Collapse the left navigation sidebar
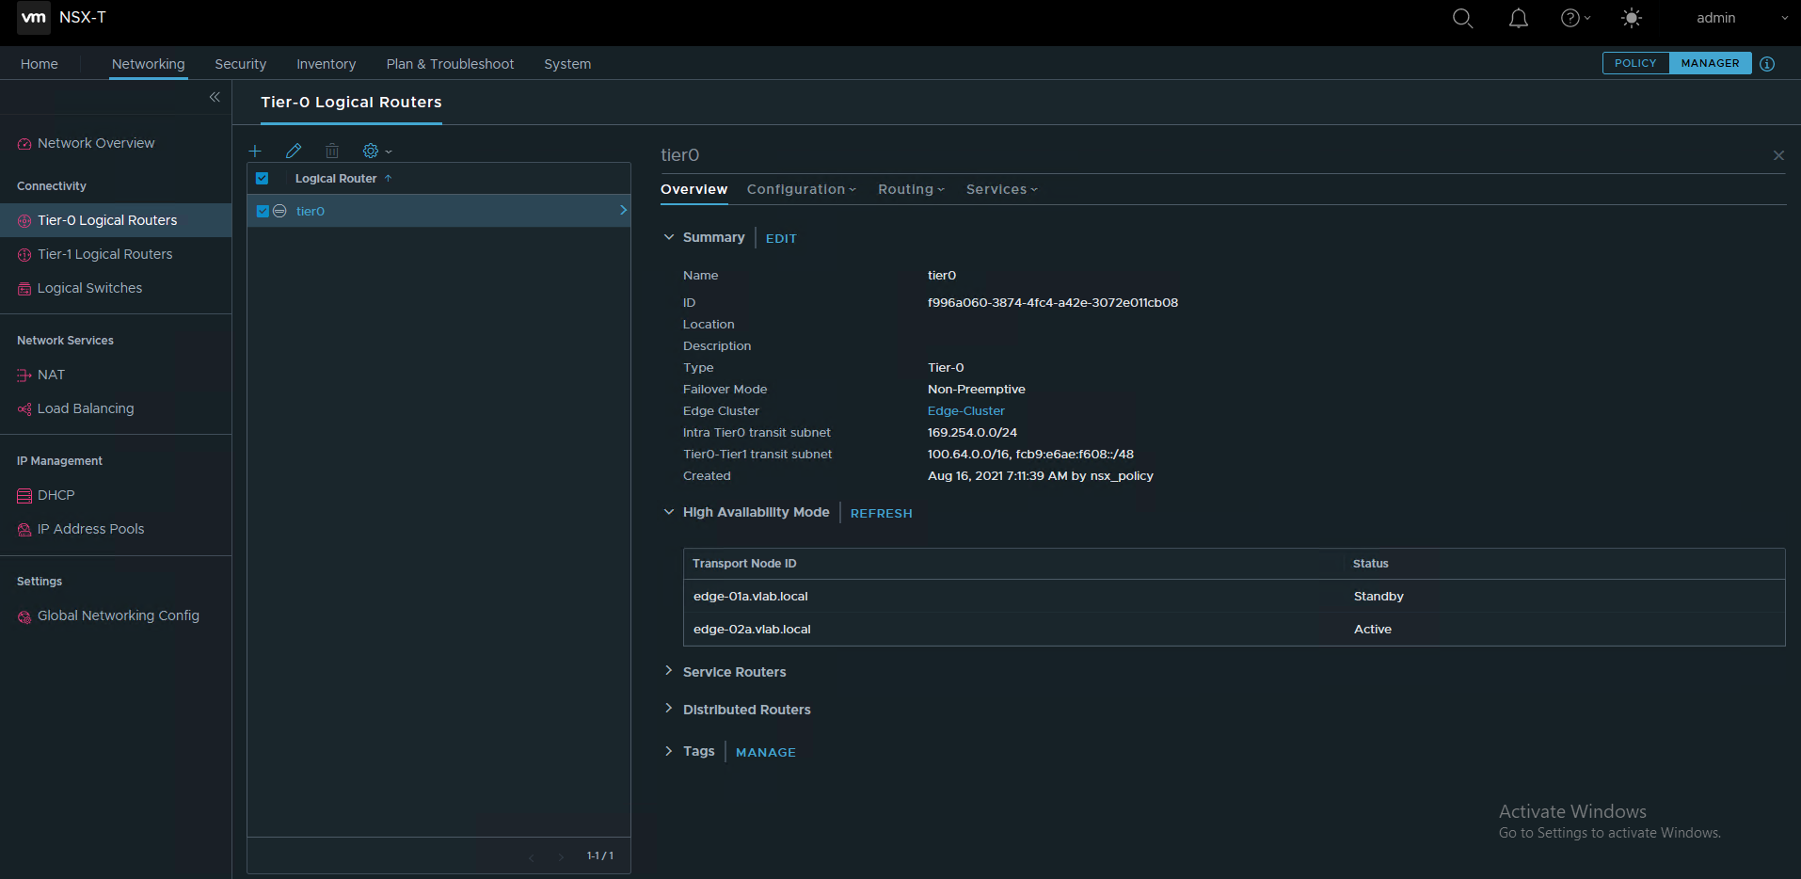 [x=215, y=97]
